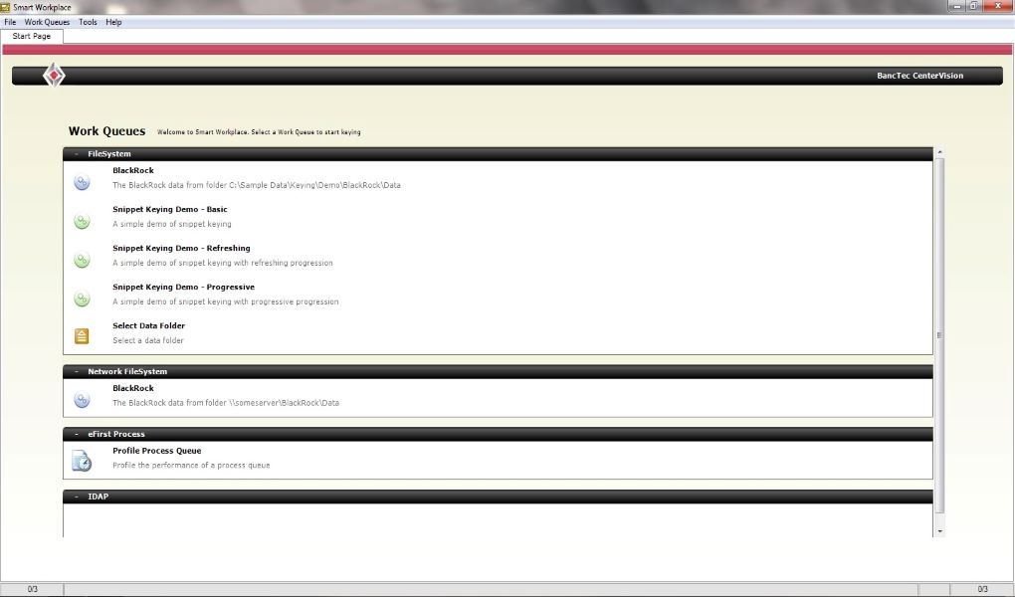
Task: Open Snippet Keying Demo - Progressive
Action: (184, 287)
